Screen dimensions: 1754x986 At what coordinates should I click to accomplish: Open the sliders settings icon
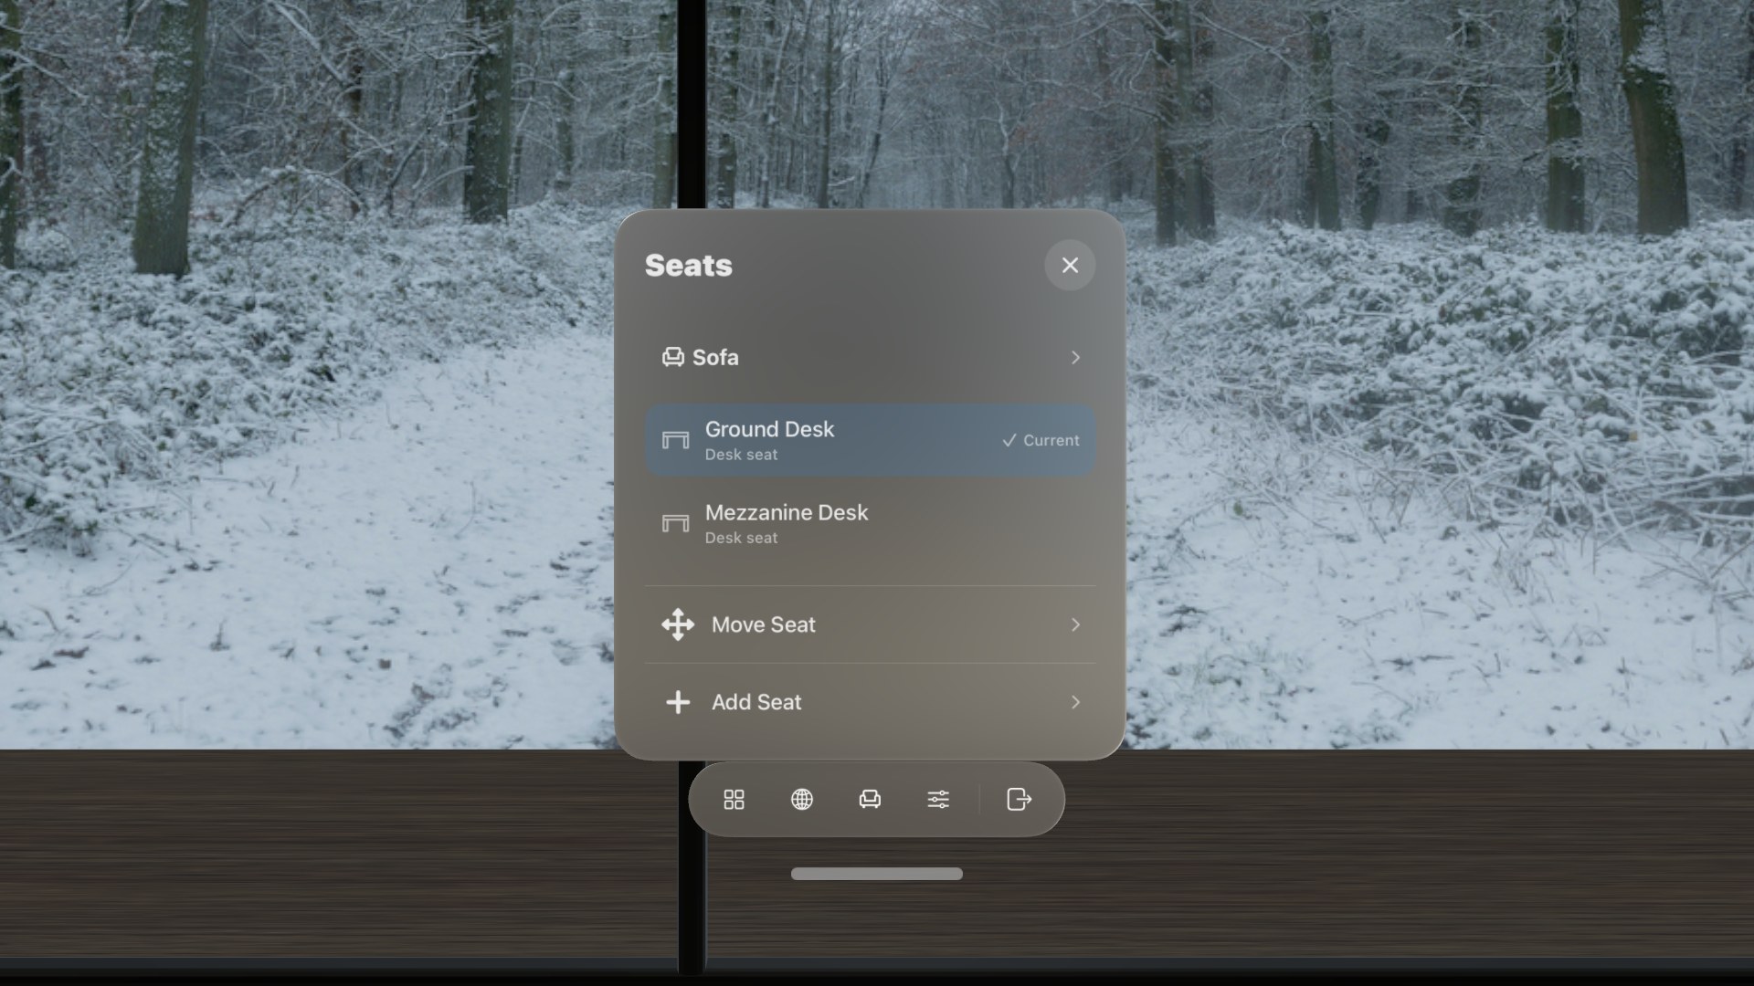click(938, 800)
